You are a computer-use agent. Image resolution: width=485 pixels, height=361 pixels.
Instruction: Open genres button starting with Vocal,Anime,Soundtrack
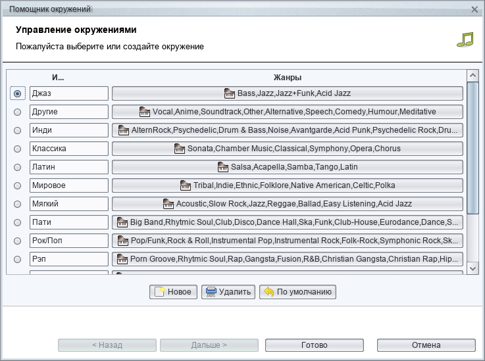(288, 112)
